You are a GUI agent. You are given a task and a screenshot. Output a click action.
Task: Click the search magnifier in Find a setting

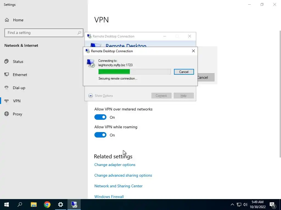79,33
